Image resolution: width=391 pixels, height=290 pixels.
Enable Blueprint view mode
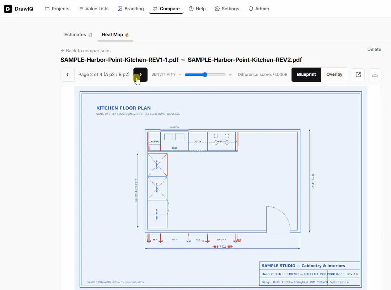coord(306,75)
